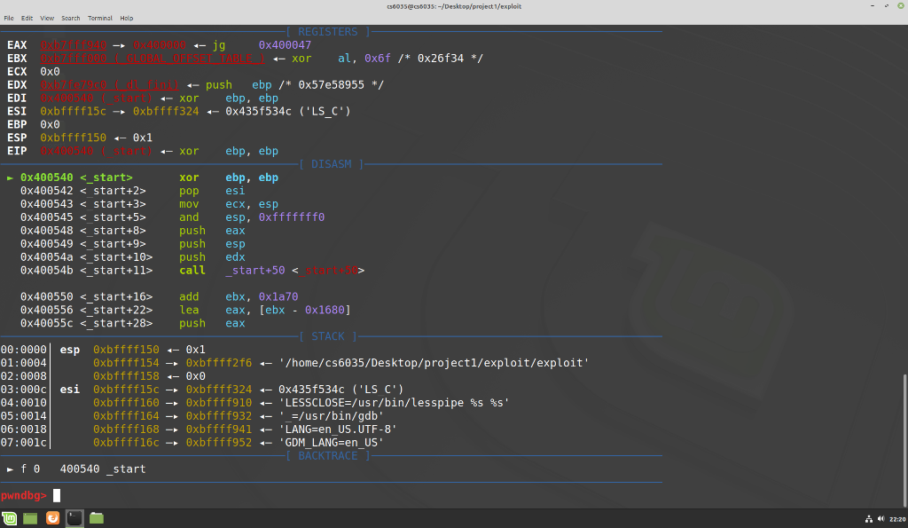Open the File menu of the terminal
This screenshot has width=908, height=528.
(9, 17)
